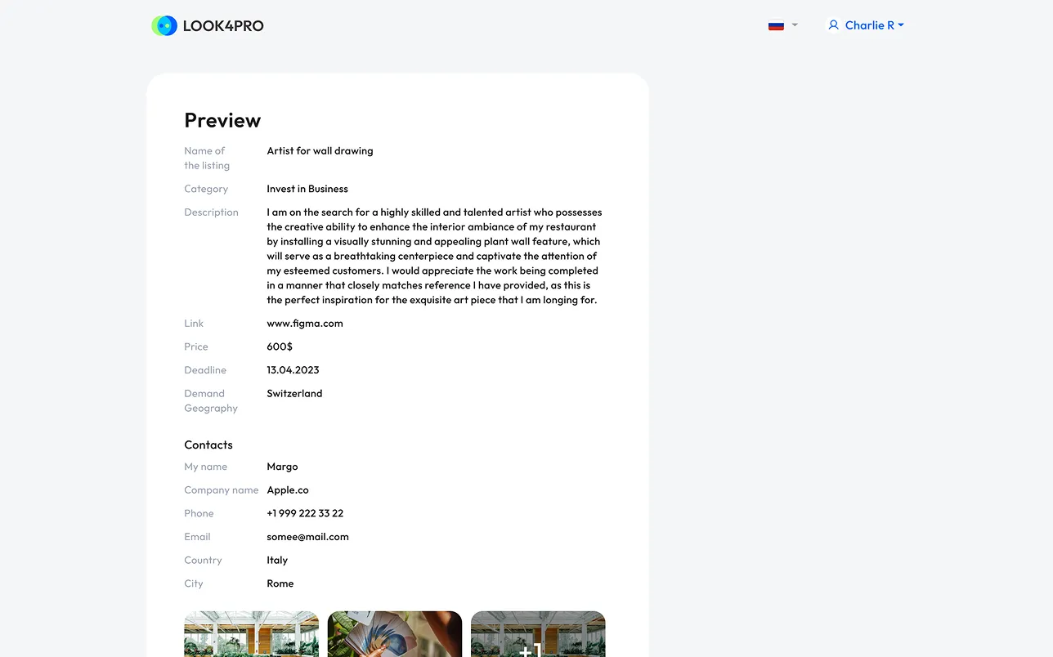Click the LOOK4PRO logo icon

pos(164,25)
